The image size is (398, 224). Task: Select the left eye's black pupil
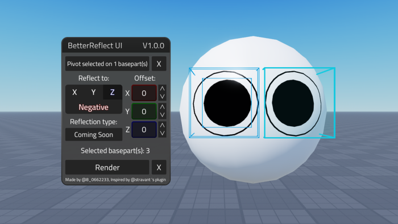coord(227,103)
